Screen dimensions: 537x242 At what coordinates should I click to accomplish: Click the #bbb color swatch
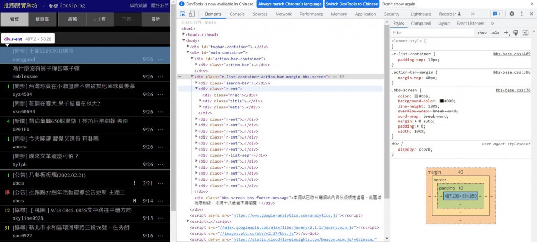(416, 96)
